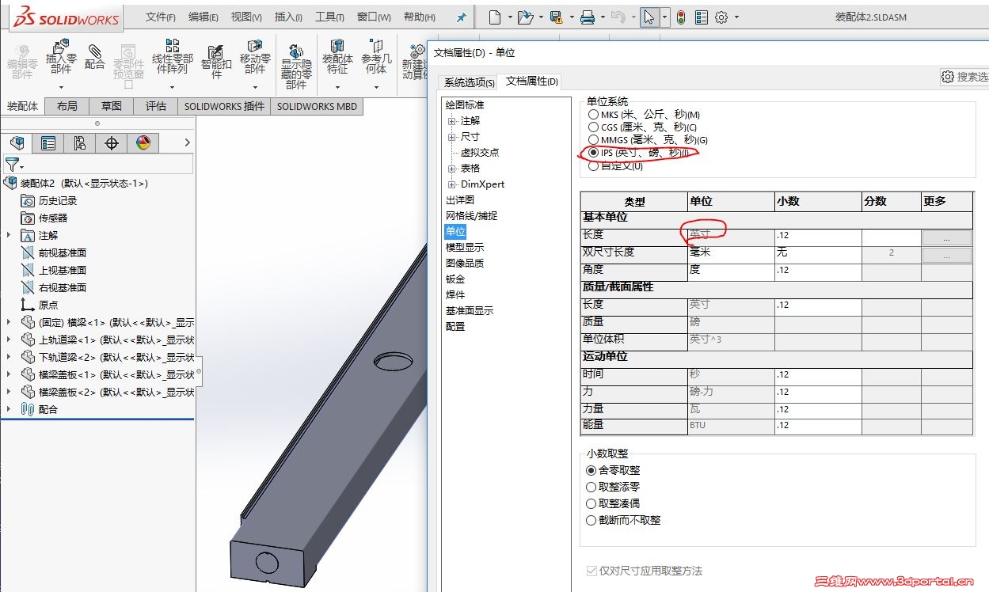Switch to the 系统选项(S) tab
The width and height of the screenshot is (989, 592).
tap(469, 82)
